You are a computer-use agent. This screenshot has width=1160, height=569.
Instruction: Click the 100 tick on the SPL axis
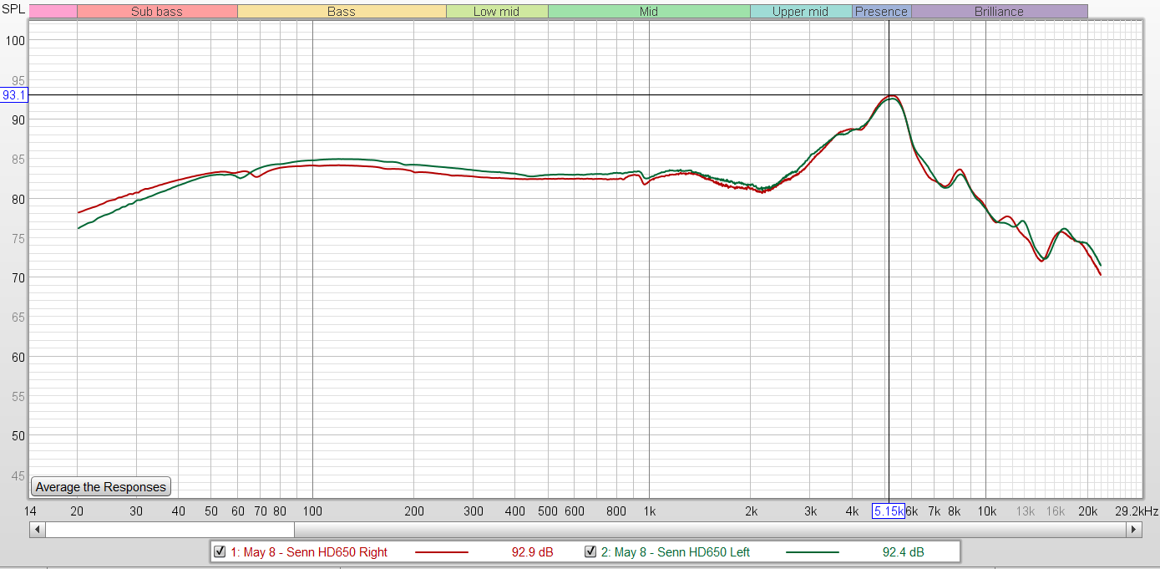tap(17, 41)
